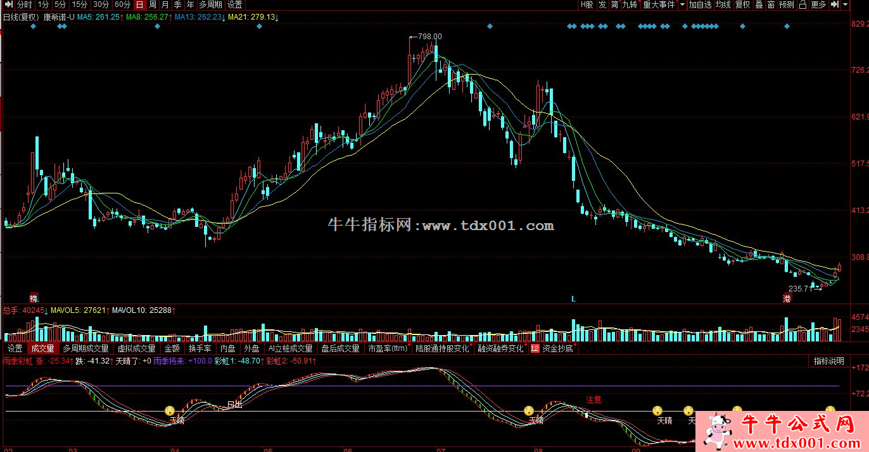Switch to the 周 weekly period tab
Screen dimensions: 869x452
pos(153,4)
